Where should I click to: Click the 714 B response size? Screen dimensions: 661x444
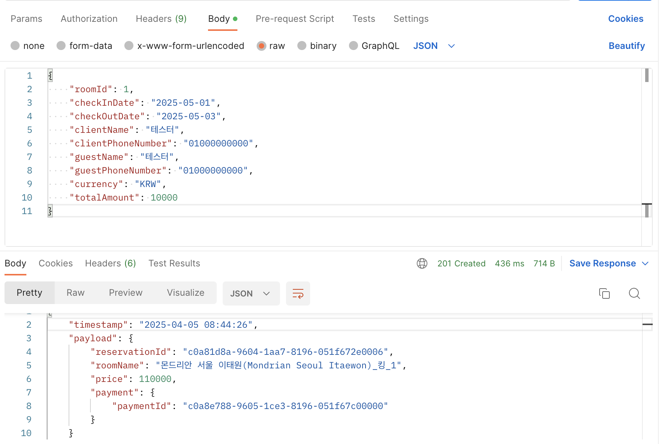click(x=544, y=263)
